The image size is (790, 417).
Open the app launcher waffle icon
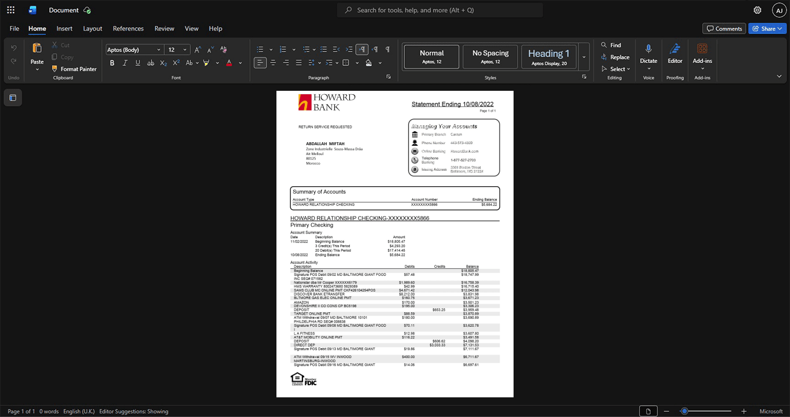[10, 10]
